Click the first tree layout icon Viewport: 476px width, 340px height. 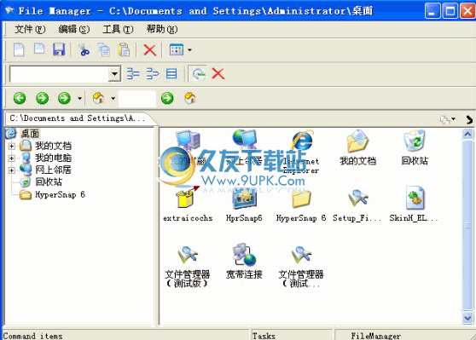point(133,73)
